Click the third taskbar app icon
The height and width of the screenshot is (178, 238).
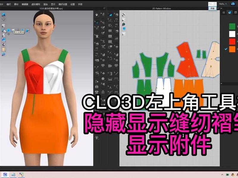point(21,175)
